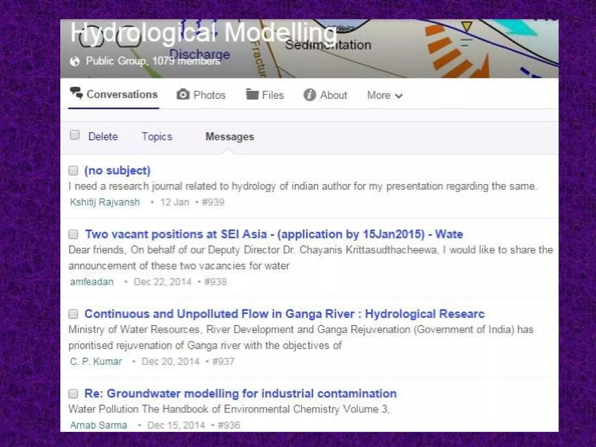Click the Photos camera icon
The width and height of the screenshot is (596, 447).
[183, 95]
